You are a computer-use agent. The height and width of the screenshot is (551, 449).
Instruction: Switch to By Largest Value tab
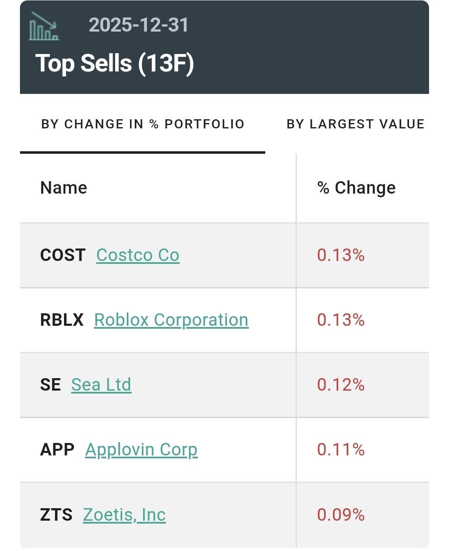[x=355, y=124]
